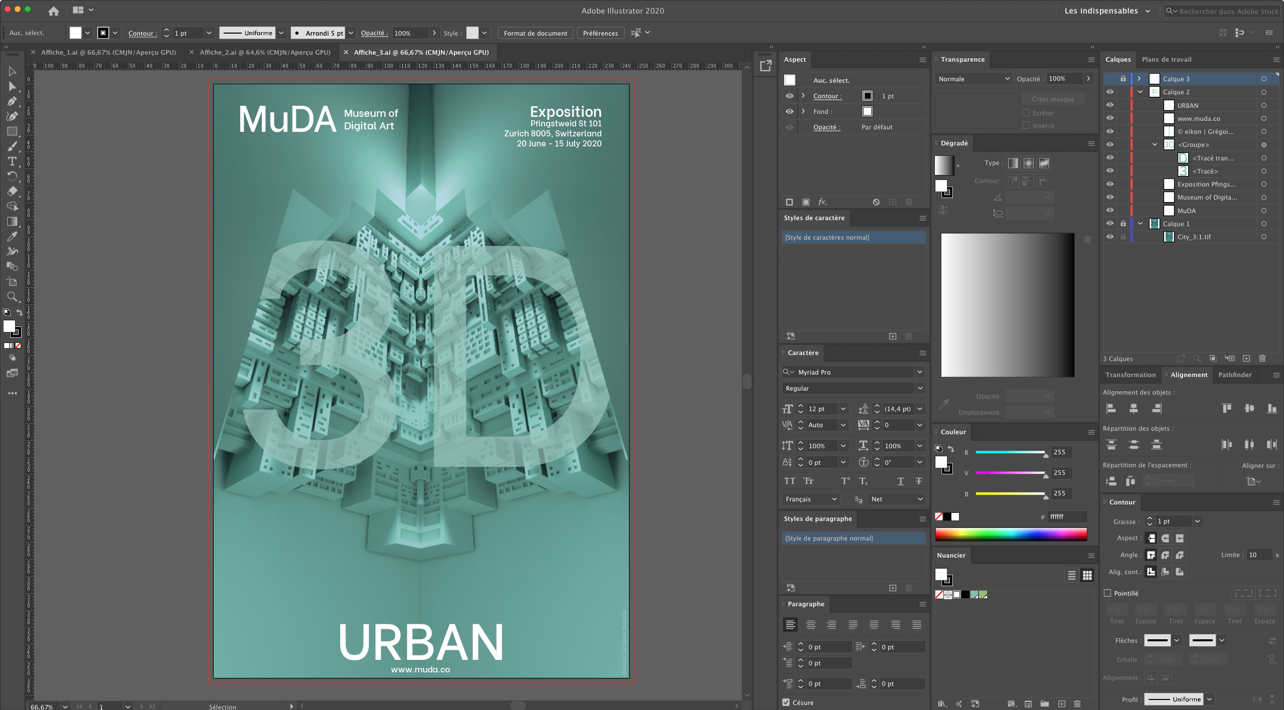
Task: Click the color spectrum bar
Action: point(1011,534)
